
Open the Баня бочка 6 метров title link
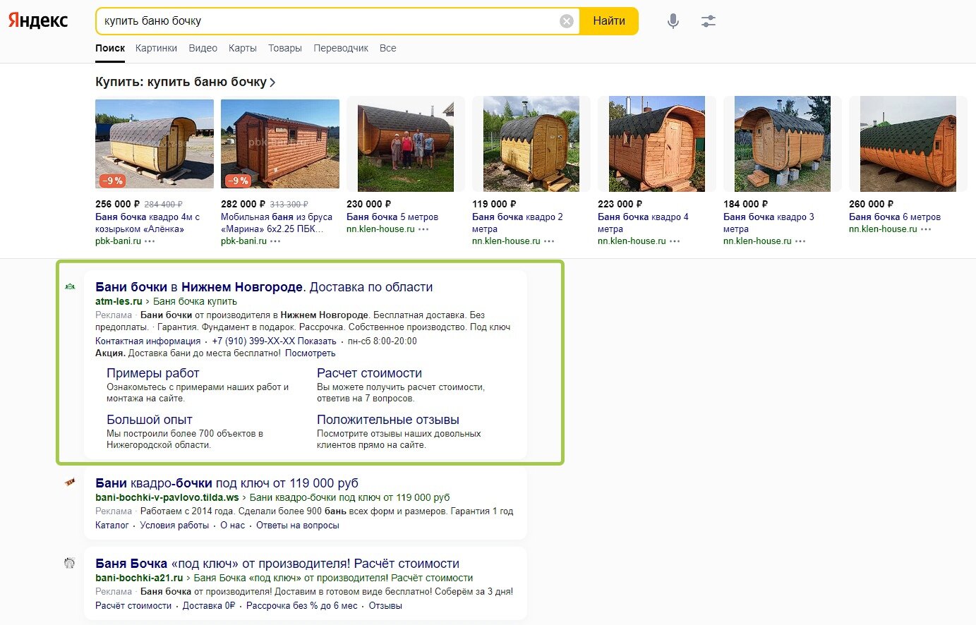coord(895,217)
